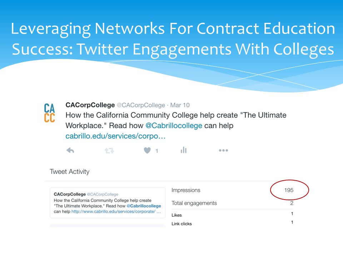343x257 pixels.
Task: Select the circled Impressions value 195
Action: tap(289, 190)
